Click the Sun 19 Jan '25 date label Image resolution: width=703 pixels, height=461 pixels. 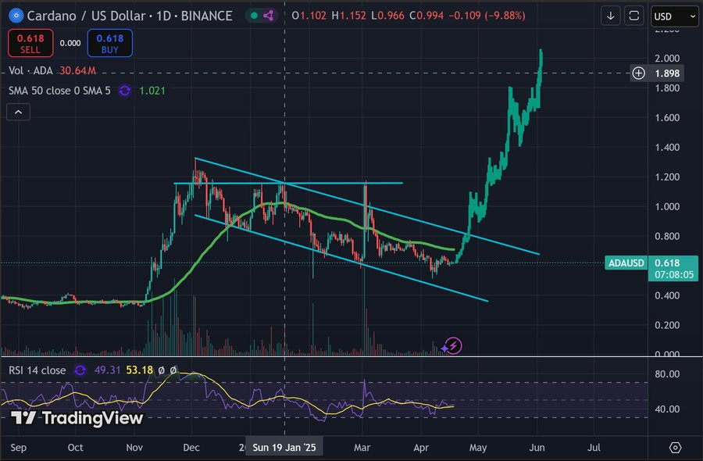click(284, 448)
